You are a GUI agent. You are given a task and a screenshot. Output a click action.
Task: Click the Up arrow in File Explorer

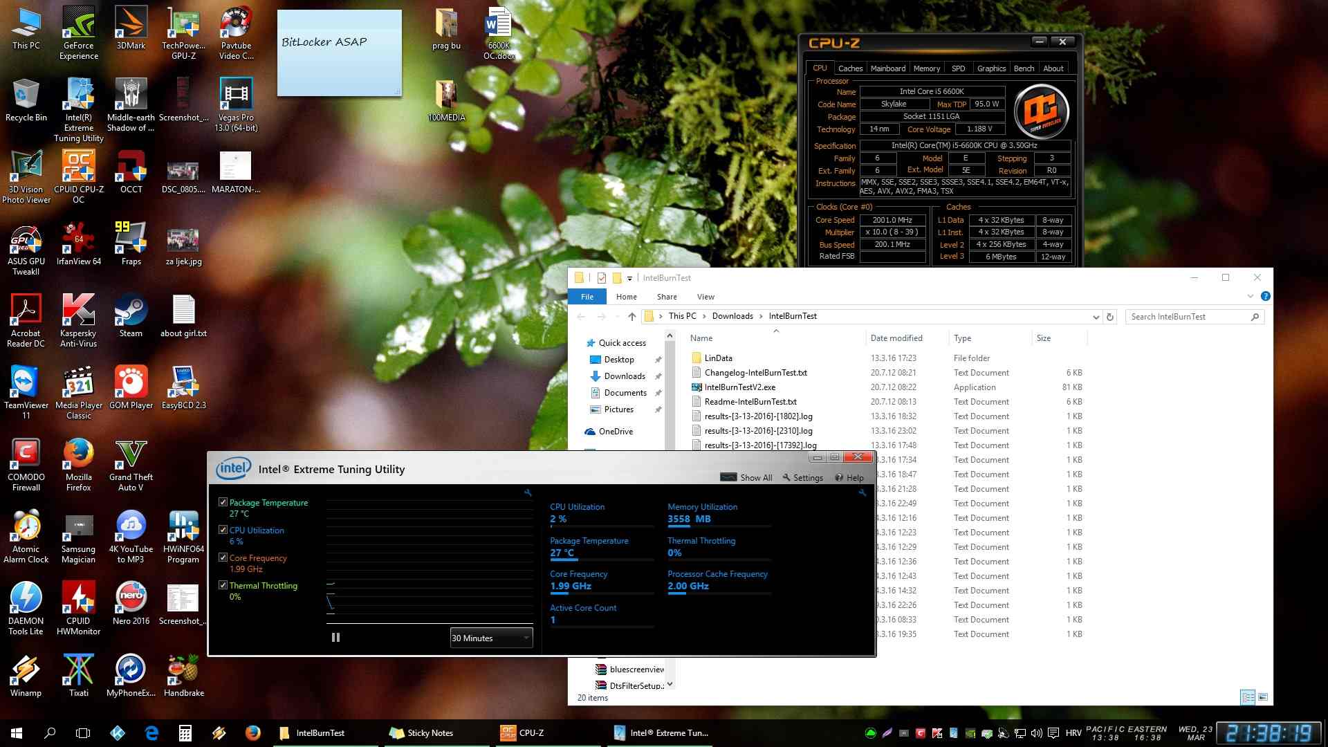pyautogui.click(x=631, y=317)
